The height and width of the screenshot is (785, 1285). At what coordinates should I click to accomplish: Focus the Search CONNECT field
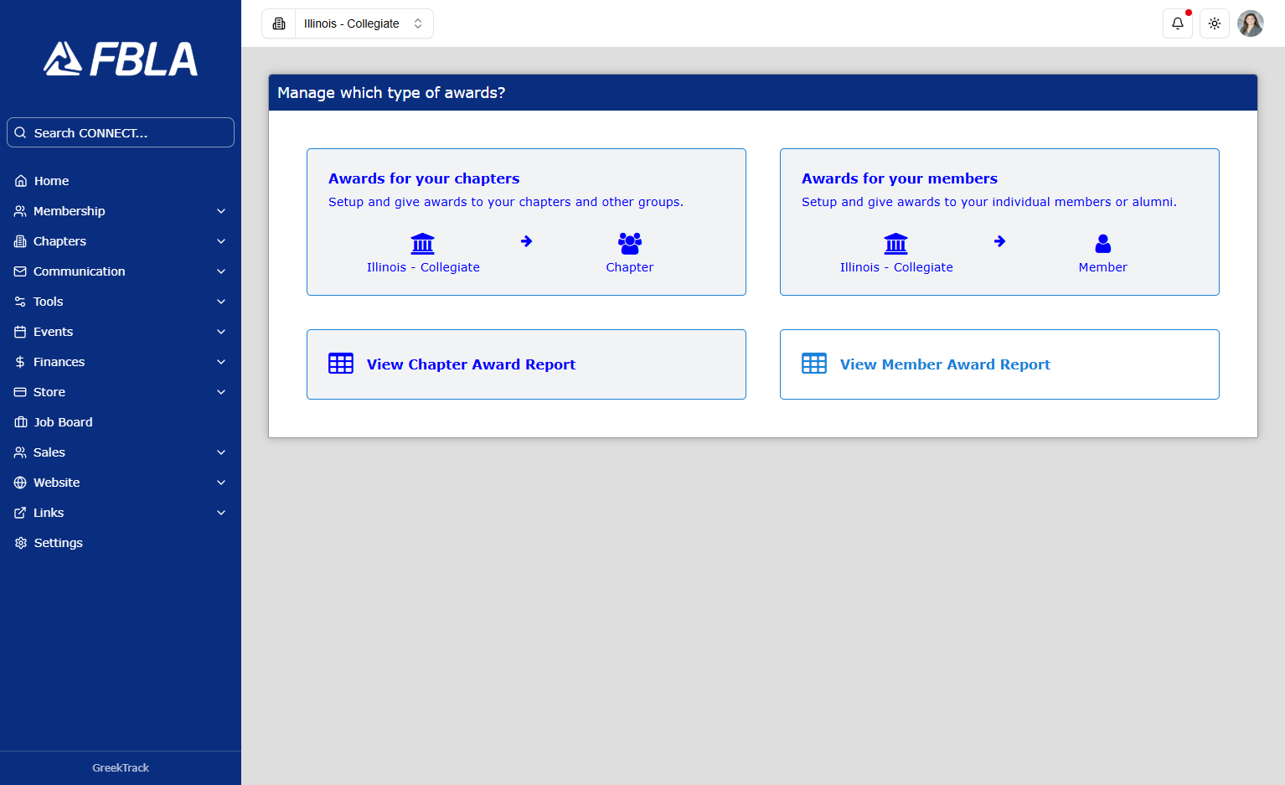point(121,132)
